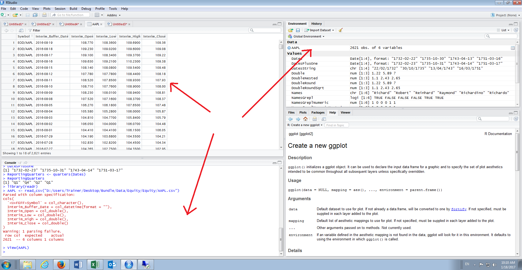Open the Global Environment dropdown
The width and height of the screenshot is (522, 270).
pyautogui.click(x=306, y=36)
